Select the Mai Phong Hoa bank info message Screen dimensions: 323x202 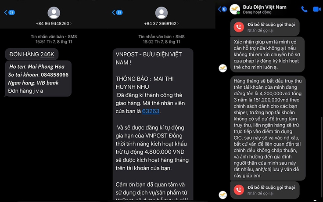pos(38,79)
